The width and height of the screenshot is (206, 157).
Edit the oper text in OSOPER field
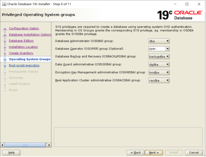pos(157,49)
